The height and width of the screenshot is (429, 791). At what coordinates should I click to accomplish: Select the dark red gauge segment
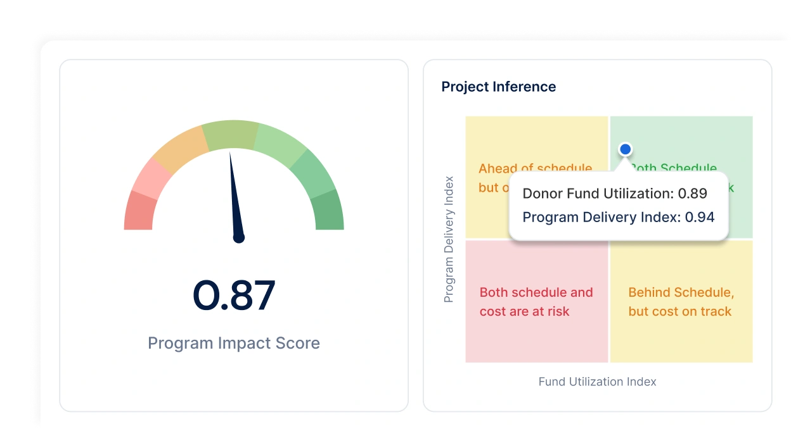click(x=139, y=211)
